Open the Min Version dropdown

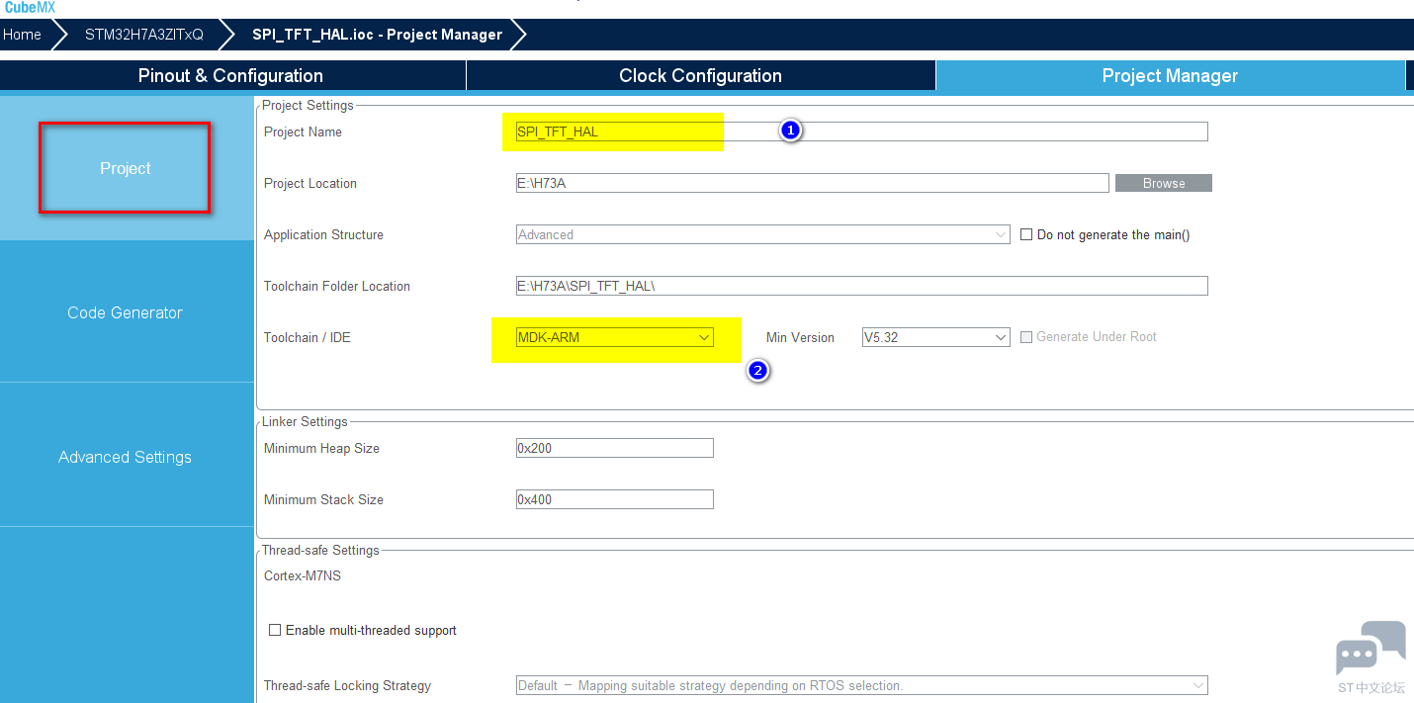935,337
